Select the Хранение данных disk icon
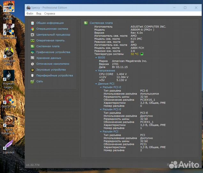The image size is (203, 173). click(32, 58)
